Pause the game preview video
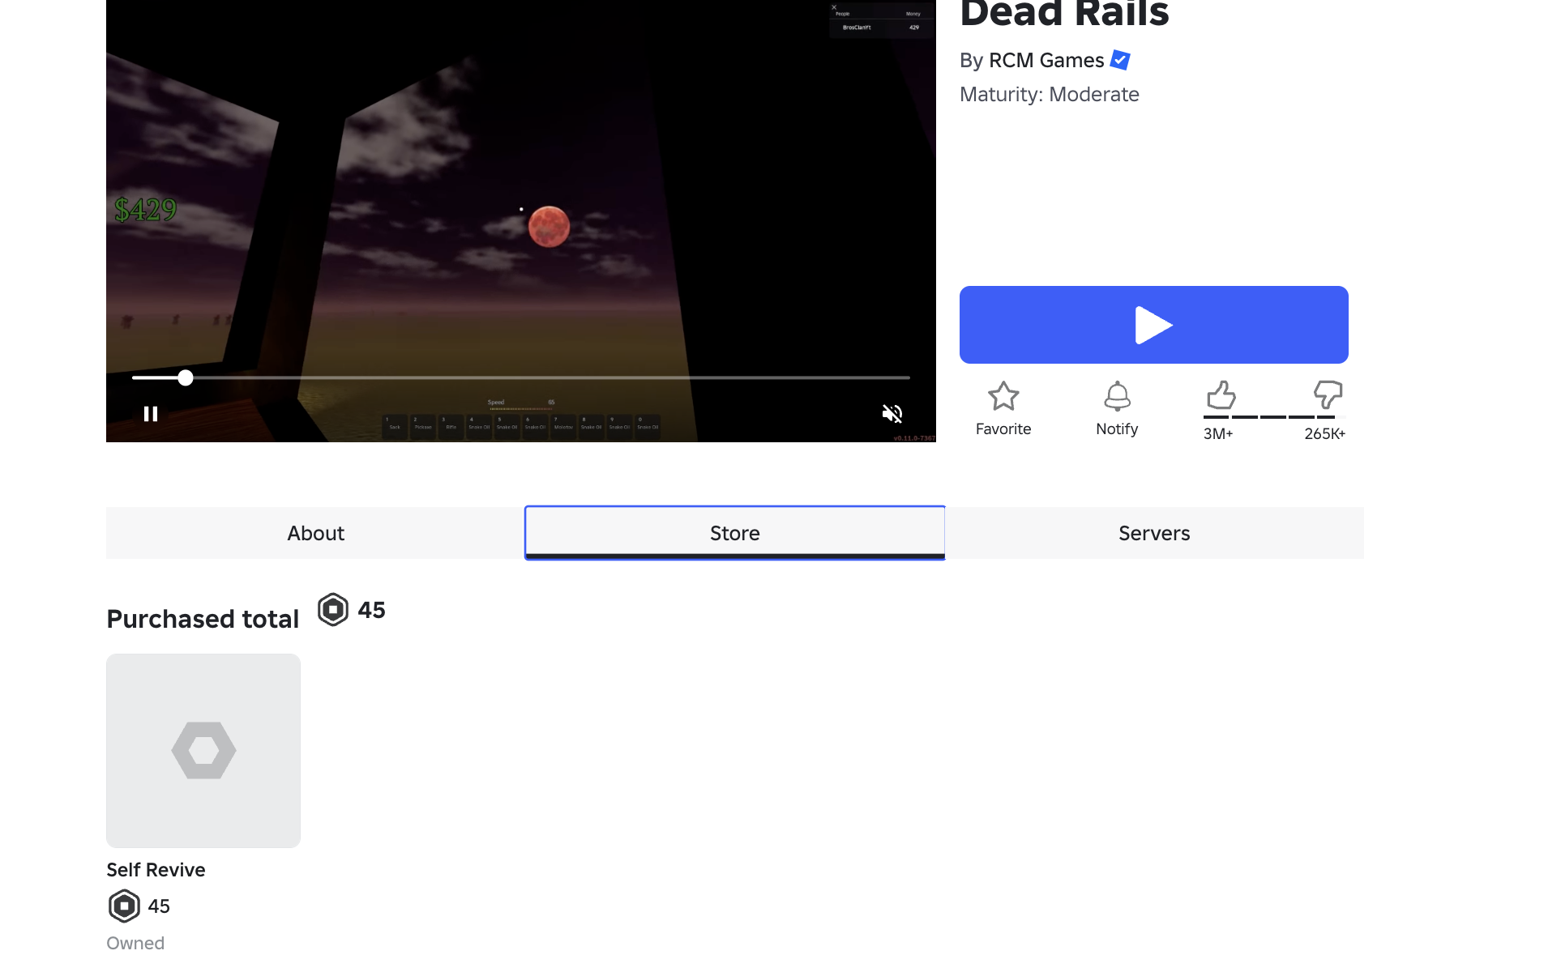Viewport: 1561px width, 972px height. [x=151, y=414]
